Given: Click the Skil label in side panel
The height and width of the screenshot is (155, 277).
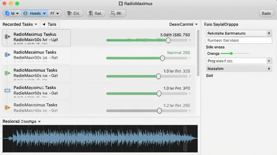Looking at the screenshot, I should pos(209,76).
